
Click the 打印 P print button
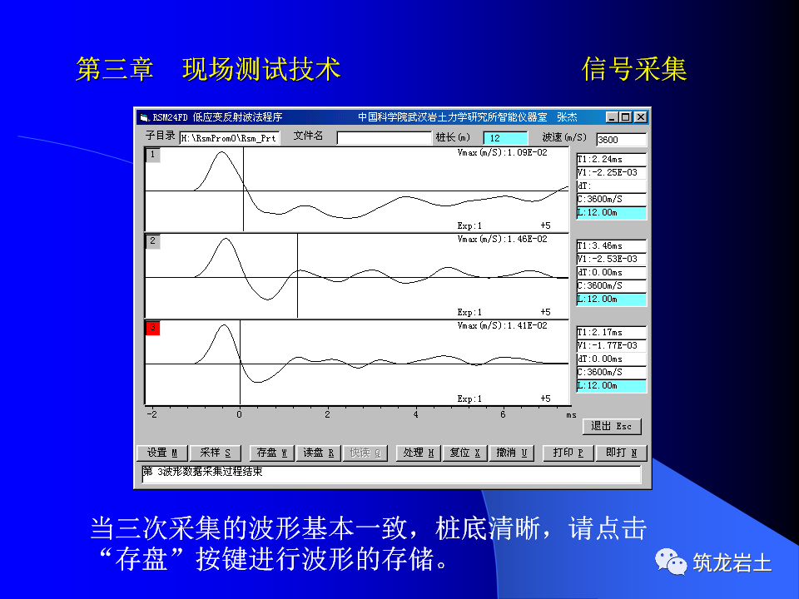coord(568,453)
